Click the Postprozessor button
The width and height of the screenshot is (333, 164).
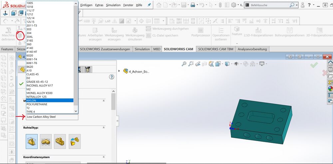[x=200, y=33]
